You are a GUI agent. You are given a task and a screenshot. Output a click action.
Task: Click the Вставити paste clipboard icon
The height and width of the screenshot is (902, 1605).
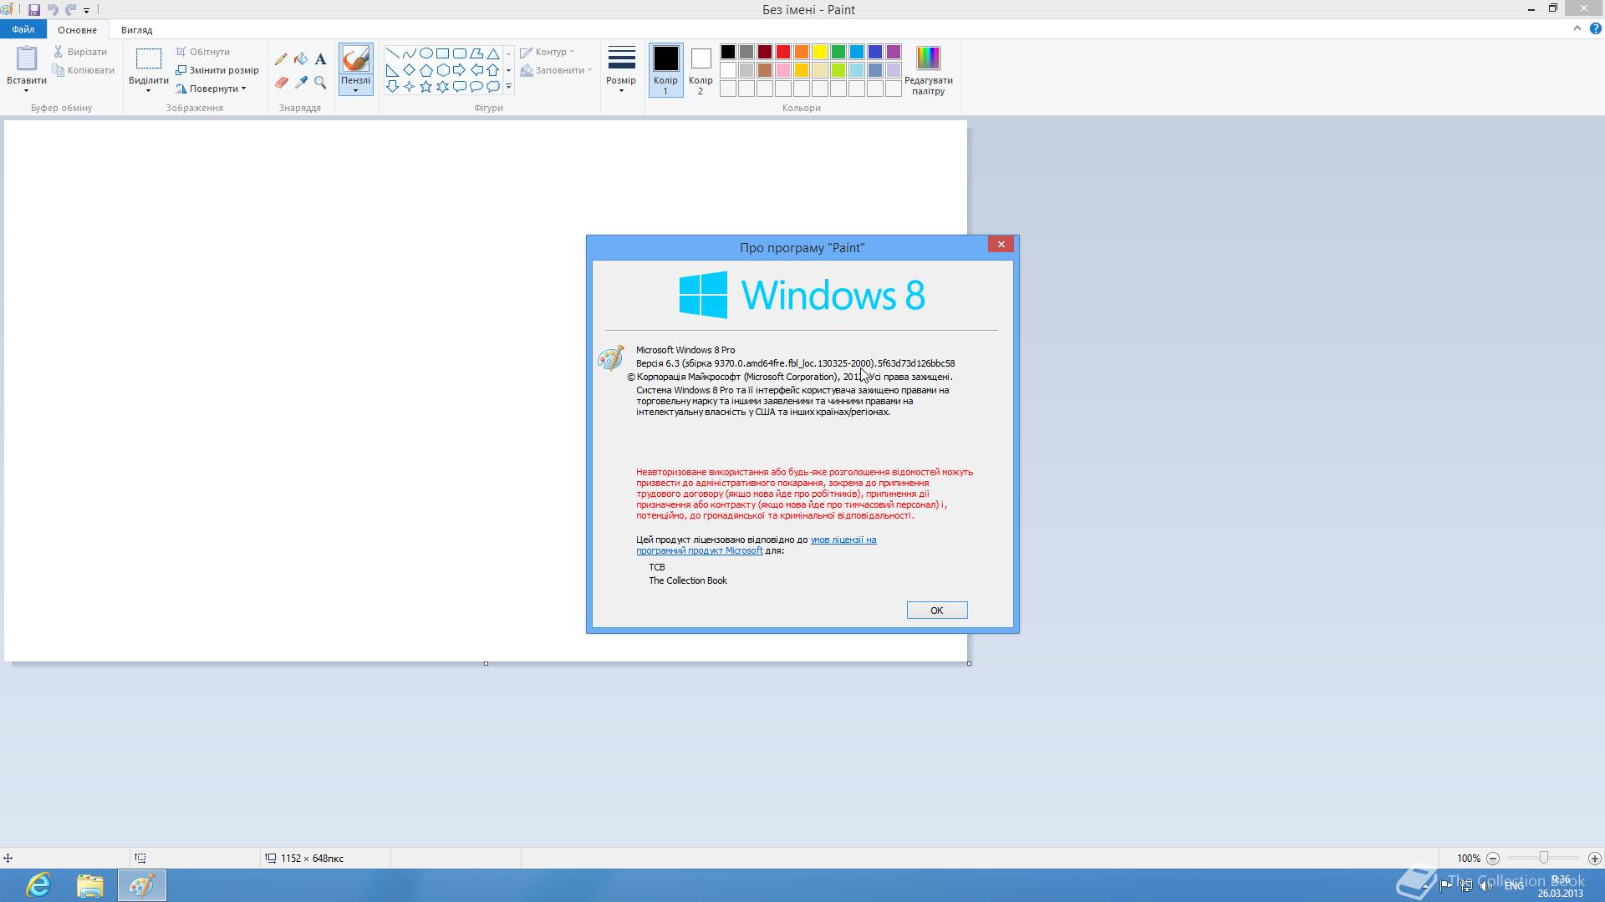(27, 58)
